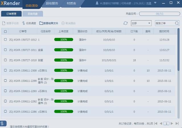The height and width of the screenshot is (128, 182).
Task: Open 任务调度 task scheduling tool
Action: [x=29, y=23]
